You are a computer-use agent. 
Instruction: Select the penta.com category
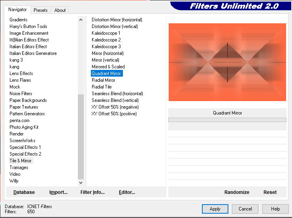click(19, 120)
